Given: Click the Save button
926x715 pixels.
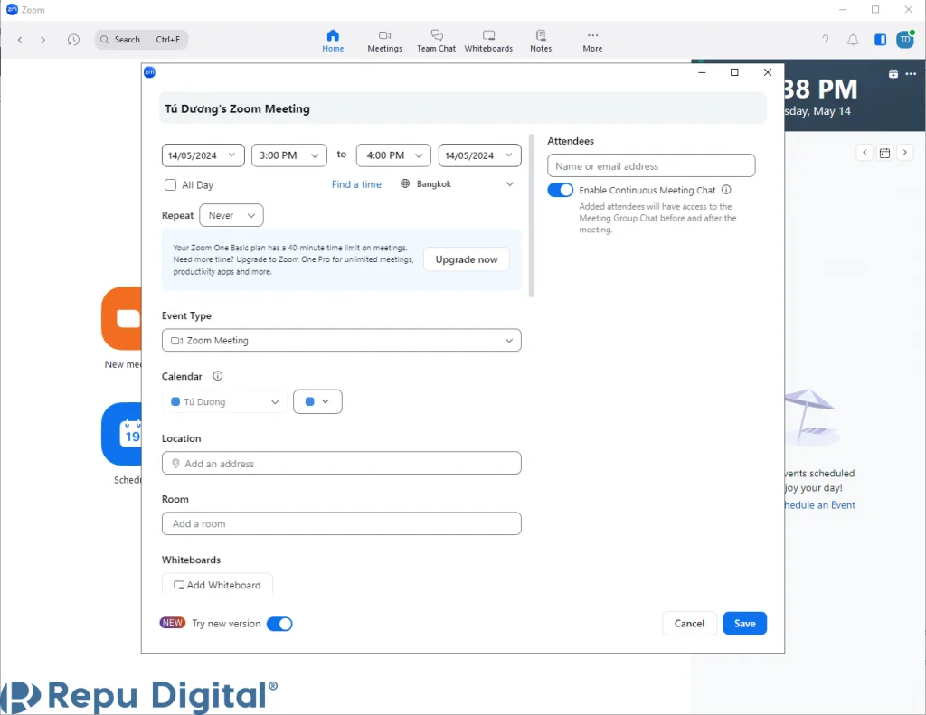Looking at the screenshot, I should tap(745, 624).
